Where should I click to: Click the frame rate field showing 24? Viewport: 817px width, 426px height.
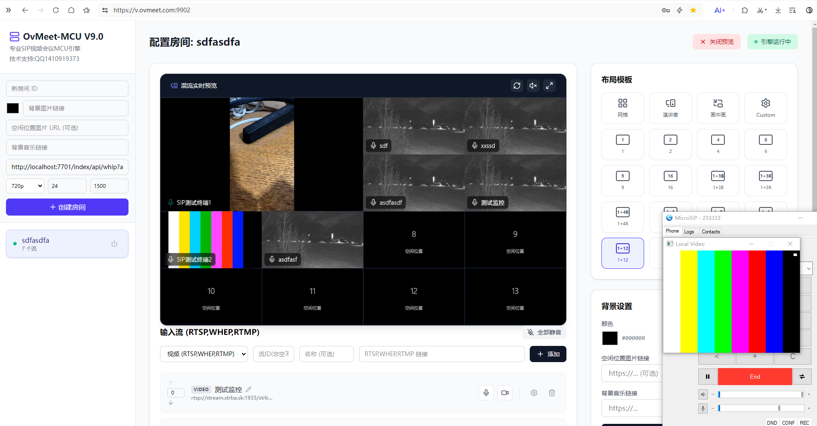coord(67,186)
